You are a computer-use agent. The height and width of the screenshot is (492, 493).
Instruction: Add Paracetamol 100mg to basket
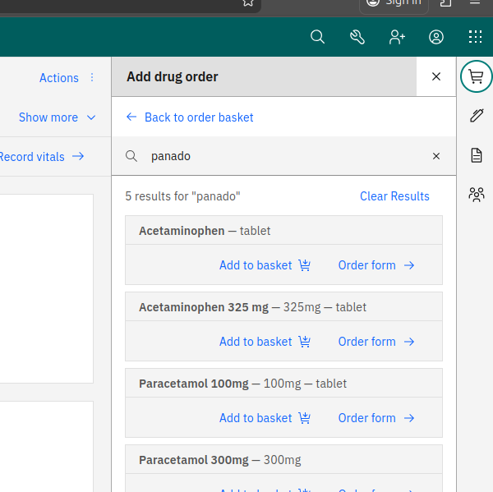(x=265, y=418)
